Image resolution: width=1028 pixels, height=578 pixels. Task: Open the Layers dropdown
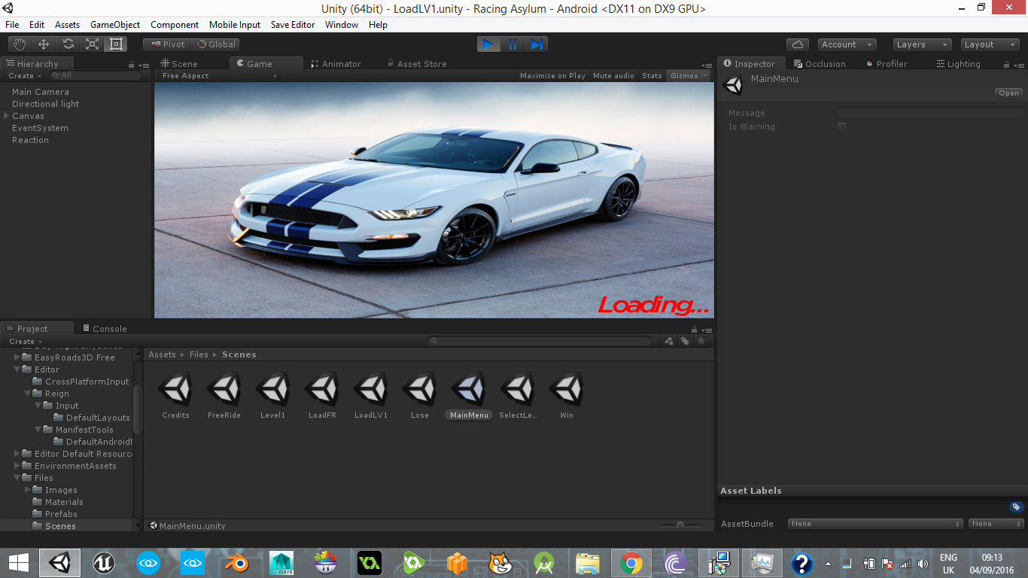pos(921,44)
